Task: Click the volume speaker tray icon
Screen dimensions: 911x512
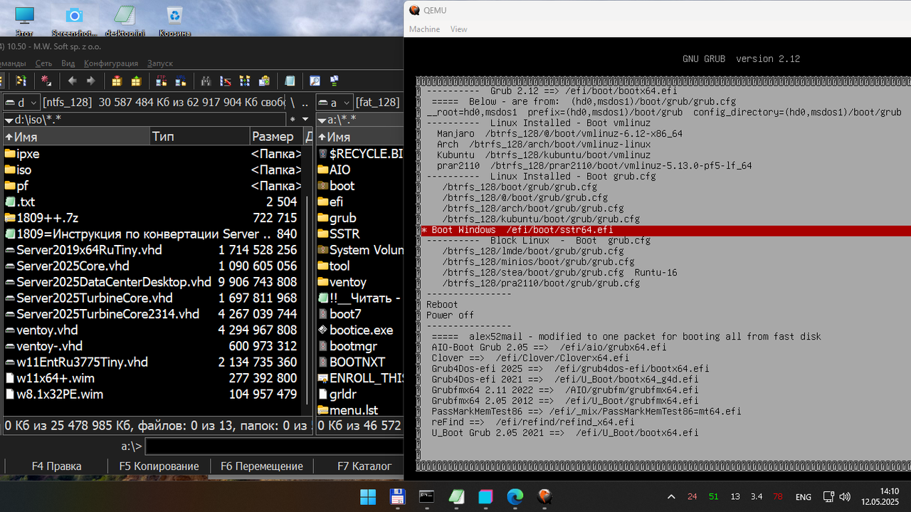Action: [845, 496]
